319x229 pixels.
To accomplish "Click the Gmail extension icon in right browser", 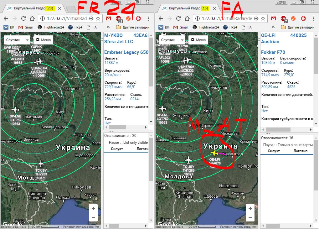I will tap(273, 19).
